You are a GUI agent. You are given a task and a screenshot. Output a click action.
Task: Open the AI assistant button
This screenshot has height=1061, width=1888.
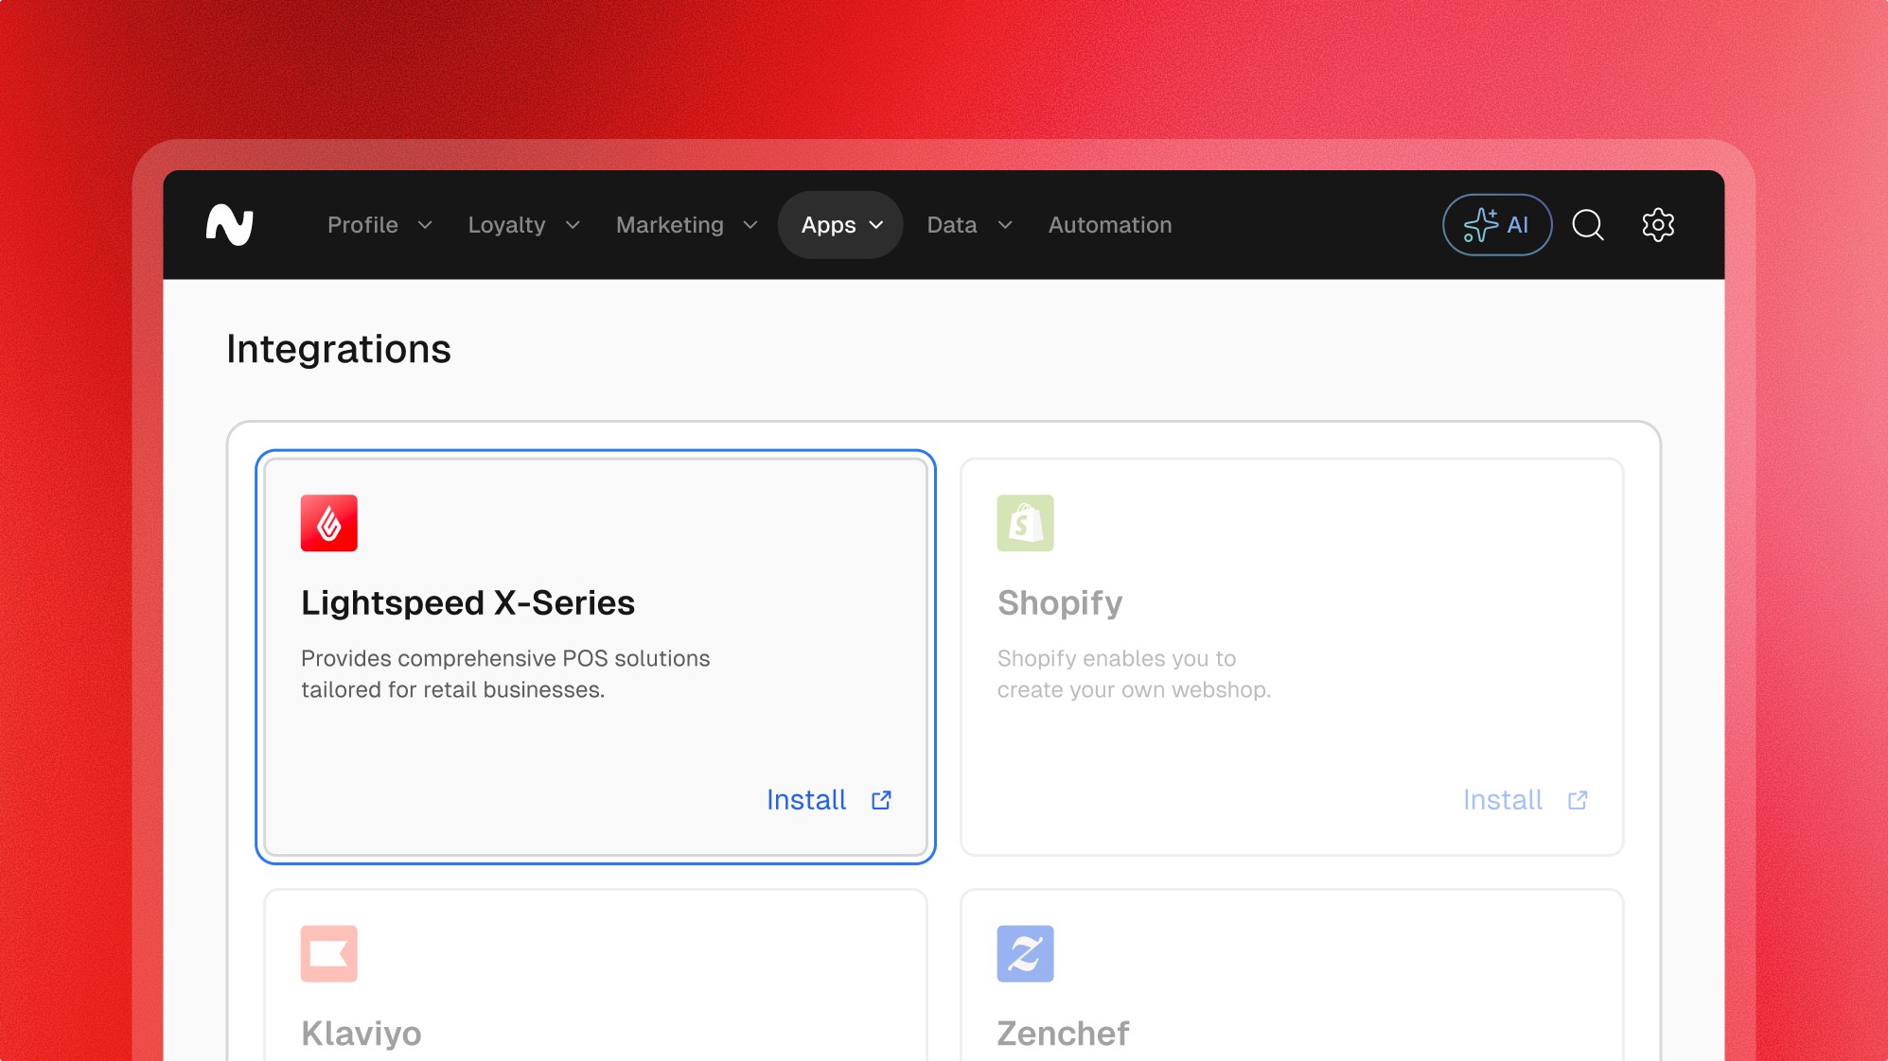1496,225
